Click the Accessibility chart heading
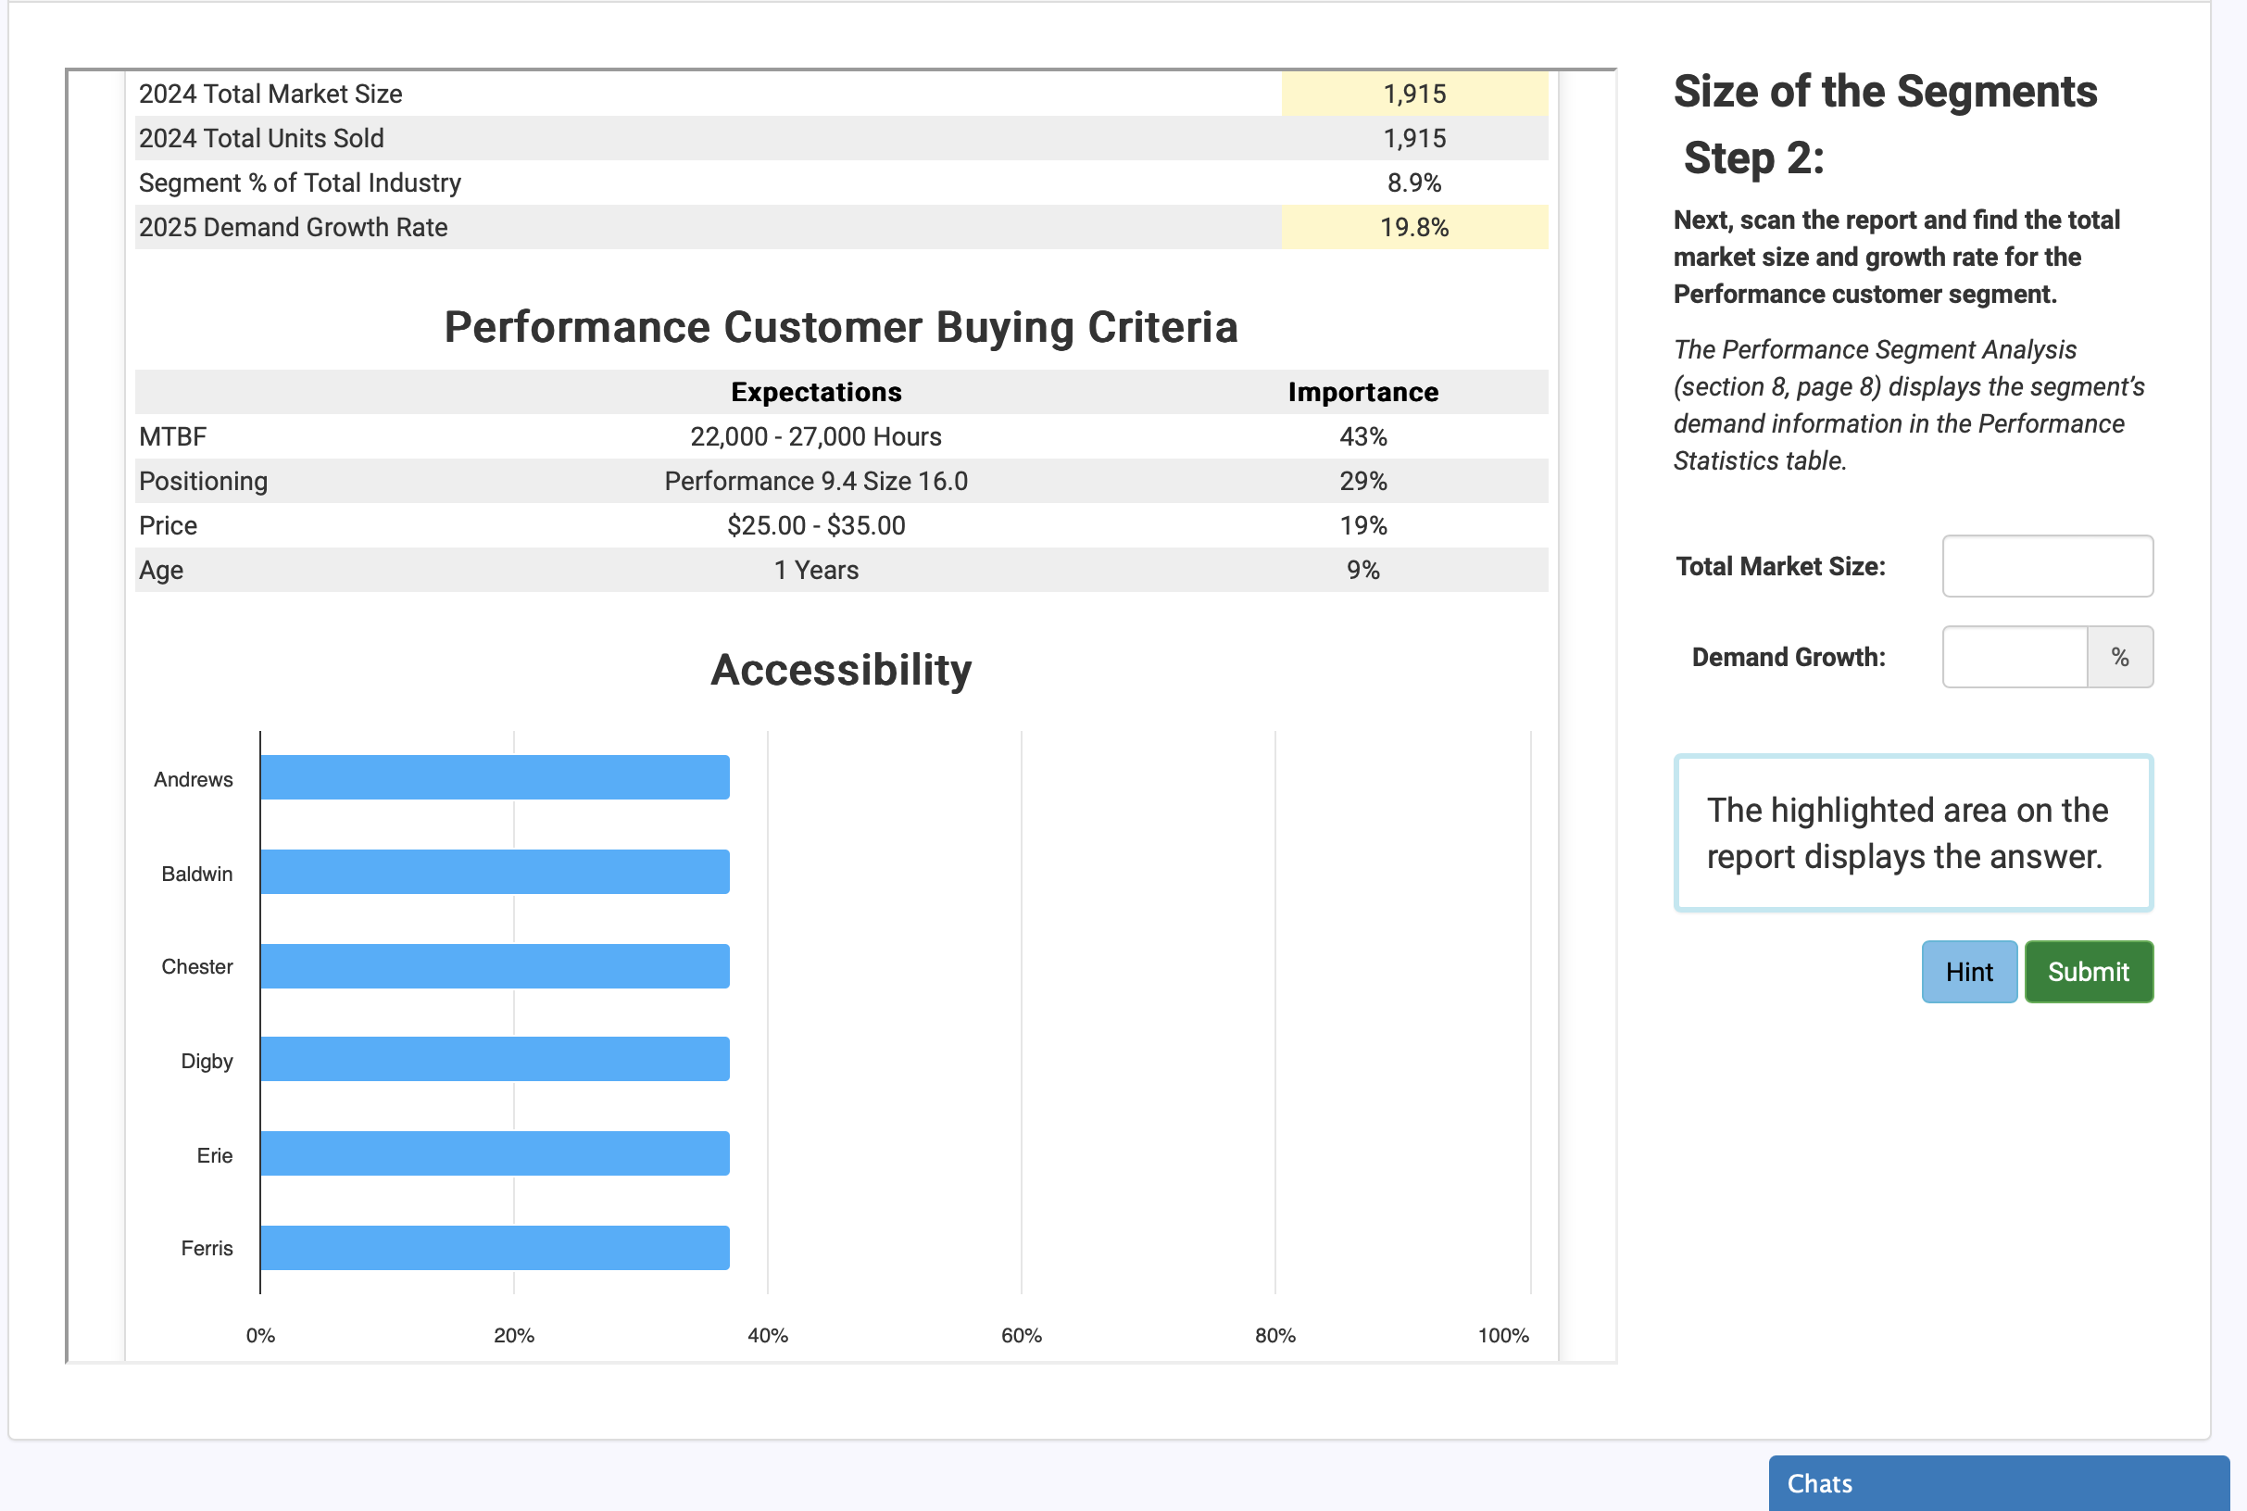Image resolution: width=2247 pixels, height=1511 pixels. [840, 670]
